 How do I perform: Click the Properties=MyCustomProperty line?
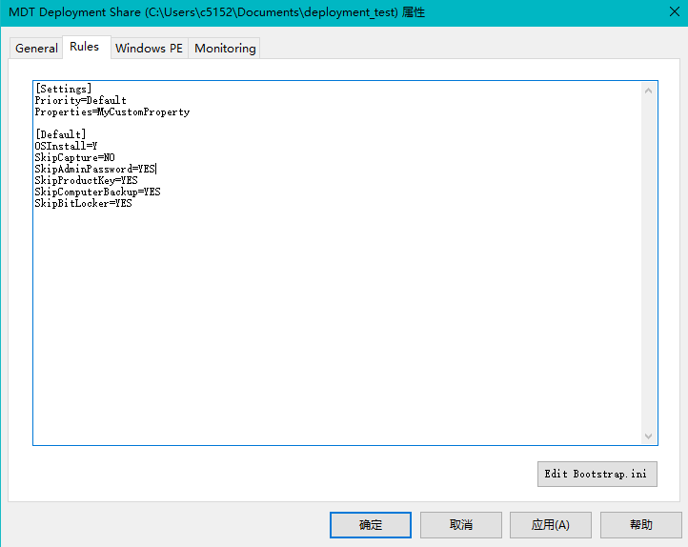(x=112, y=111)
